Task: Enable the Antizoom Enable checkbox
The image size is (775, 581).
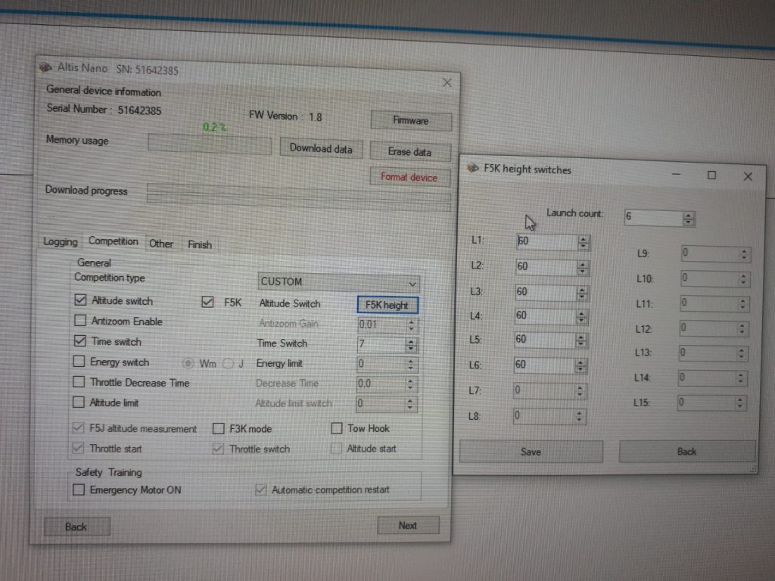Action: (x=80, y=321)
